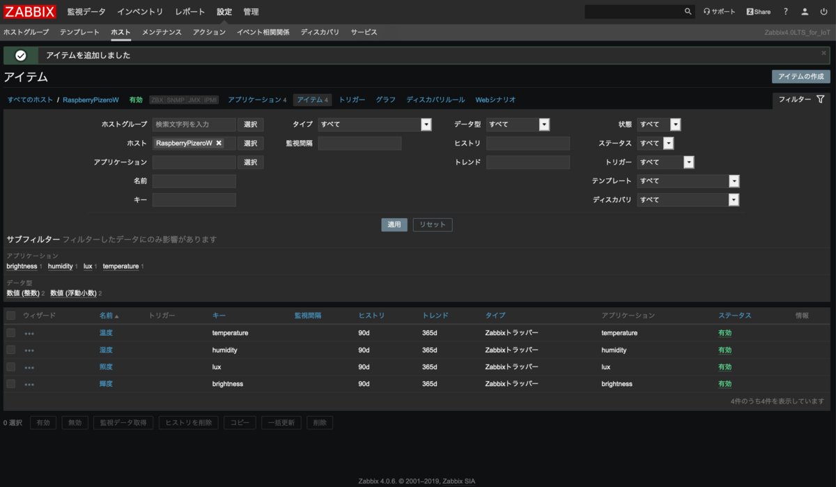Open the トリガー filter dropdown

(x=665, y=162)
